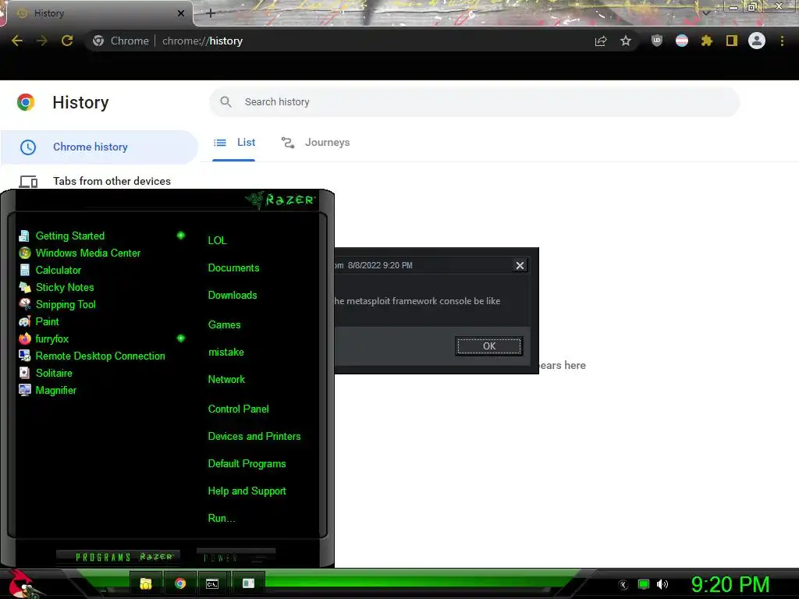Click the network monitor tray icon
Image resolution: width=799 pixels, height=599 pixels.
point(644,585)
